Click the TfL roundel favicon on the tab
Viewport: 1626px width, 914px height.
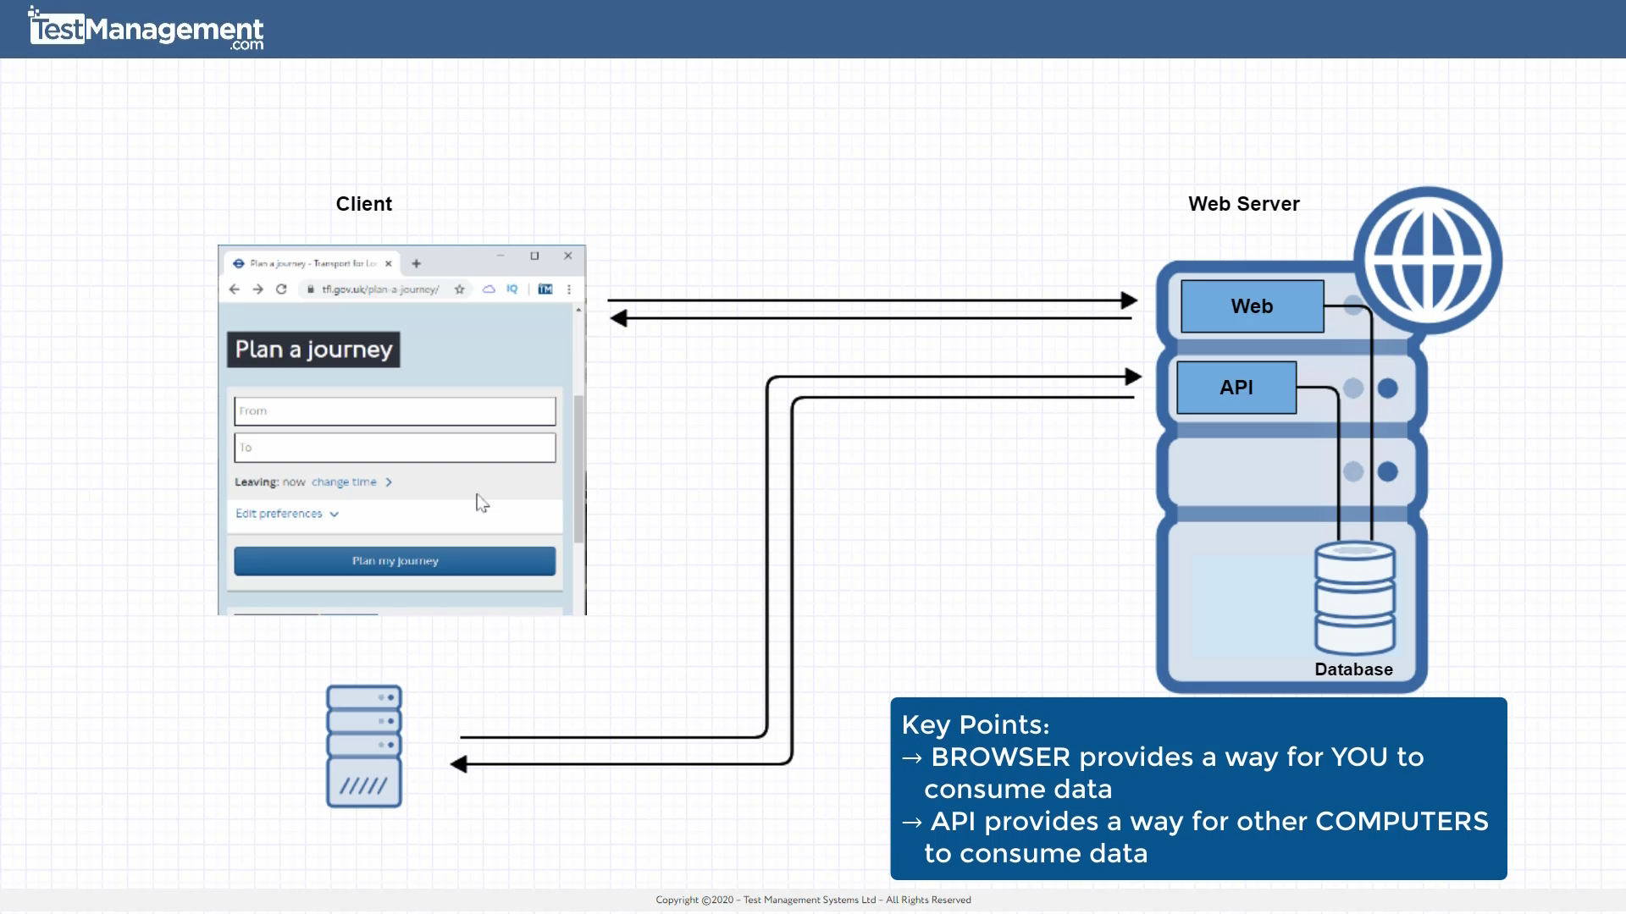point(238,263)
